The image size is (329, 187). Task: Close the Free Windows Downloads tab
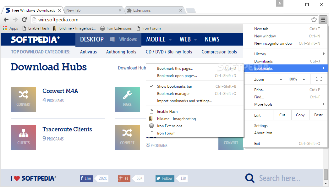[x=59, y=10]
